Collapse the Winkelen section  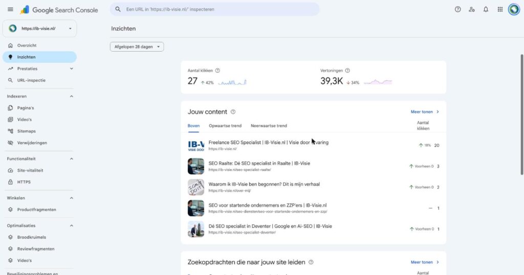tap(71, 198)
